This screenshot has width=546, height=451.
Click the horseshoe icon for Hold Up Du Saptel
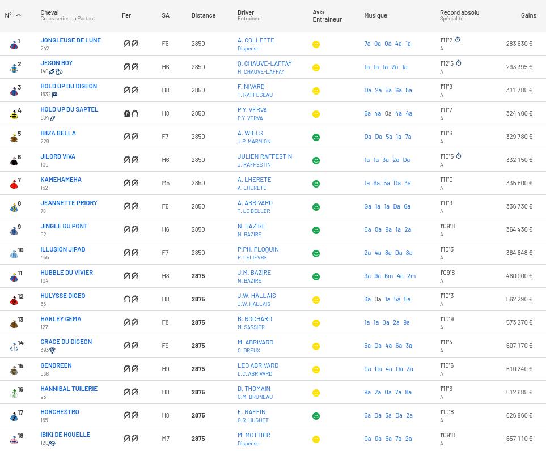131,113
